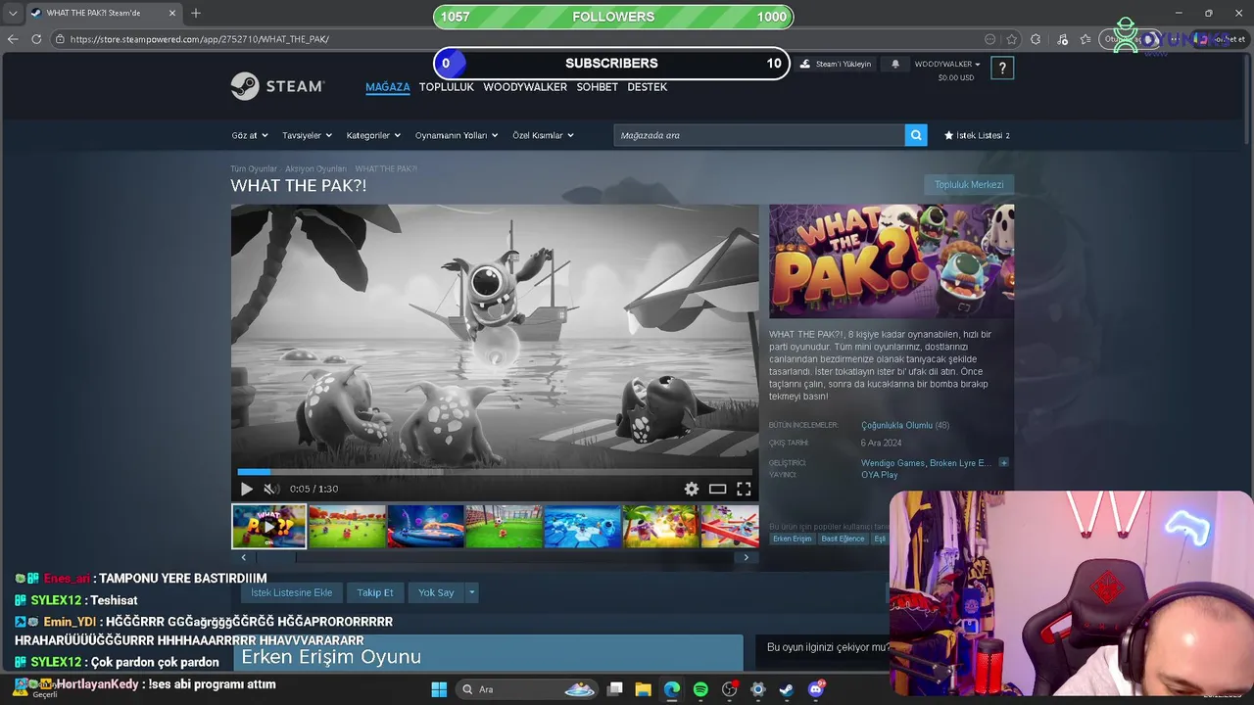Click the Takip Et follow button
Image resolution: width=1254 pixels, height=705 pixels.
pyautogui.click(x=375, y=592)
